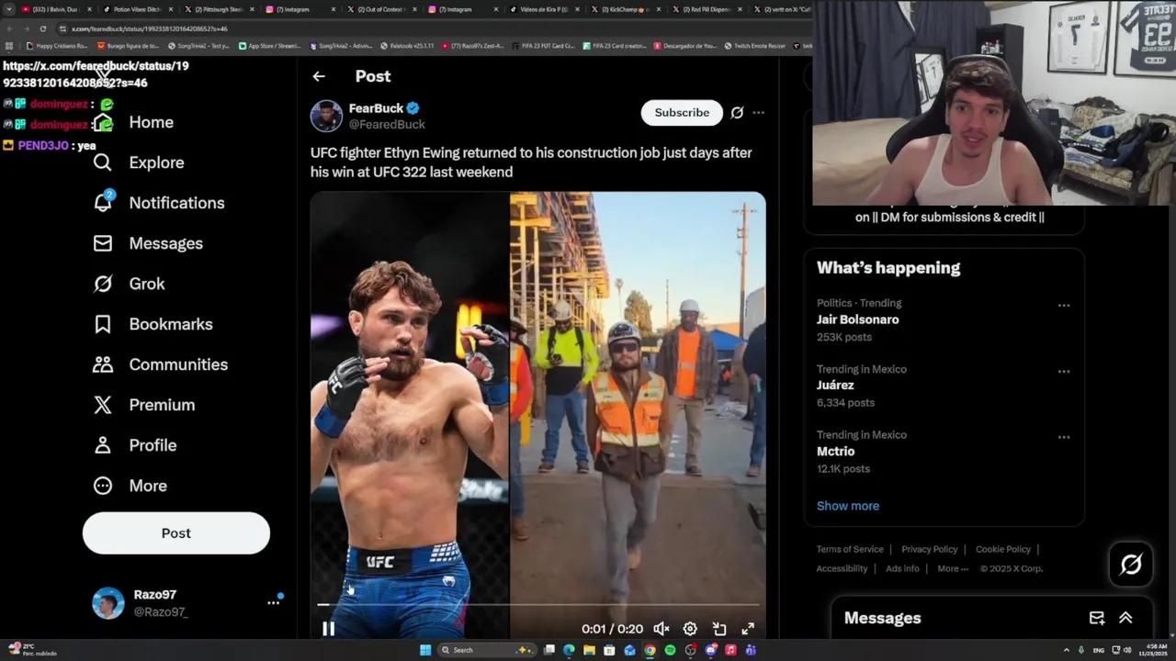Unmute the video sound
The height and width of the screenshot is (661, 1176).
pyautogui.click(x=661, y=629)
